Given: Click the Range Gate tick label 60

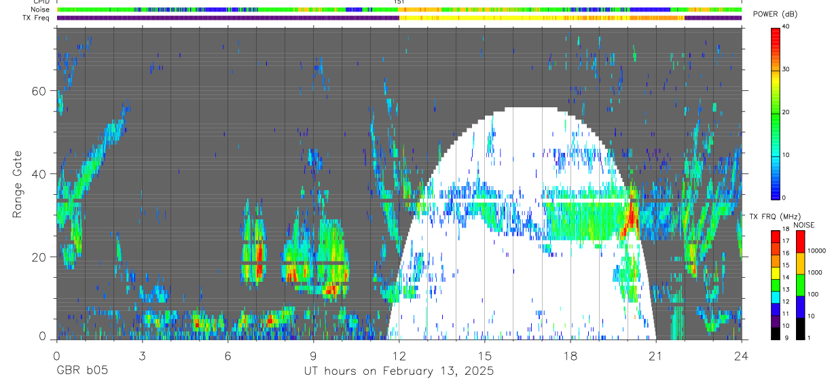Looking at the screenshot, I should pyautogui.click(x=39, y=91).
